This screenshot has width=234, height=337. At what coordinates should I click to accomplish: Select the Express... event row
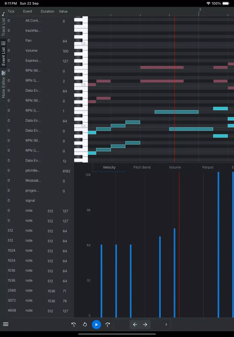(x=41, y=61)
